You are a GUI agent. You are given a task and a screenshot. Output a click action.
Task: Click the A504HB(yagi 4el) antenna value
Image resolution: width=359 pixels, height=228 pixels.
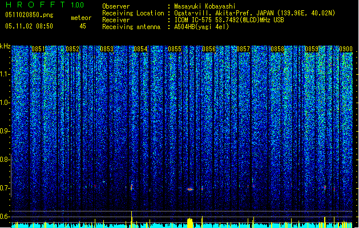pos(201,27)
